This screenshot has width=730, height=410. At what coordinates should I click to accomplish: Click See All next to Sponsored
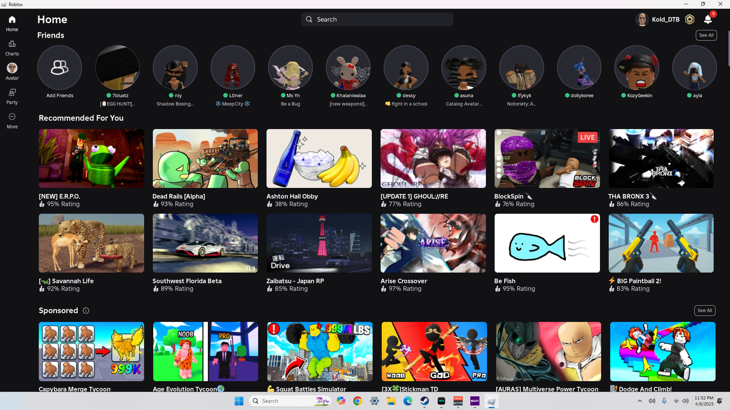[705, 311]
